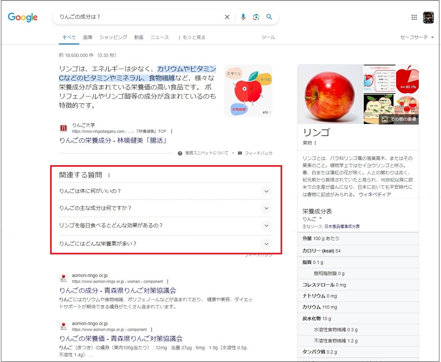Click the ナトリウム 0 mg row
Image resolution: width=441 pixels, height=362 pixels.
tap(358, 296)
